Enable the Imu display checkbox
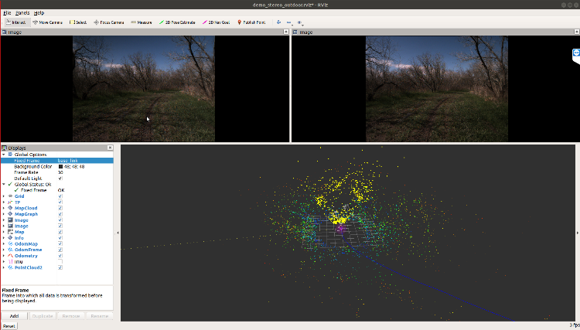 pyautogui.click(x=60, y=261)
